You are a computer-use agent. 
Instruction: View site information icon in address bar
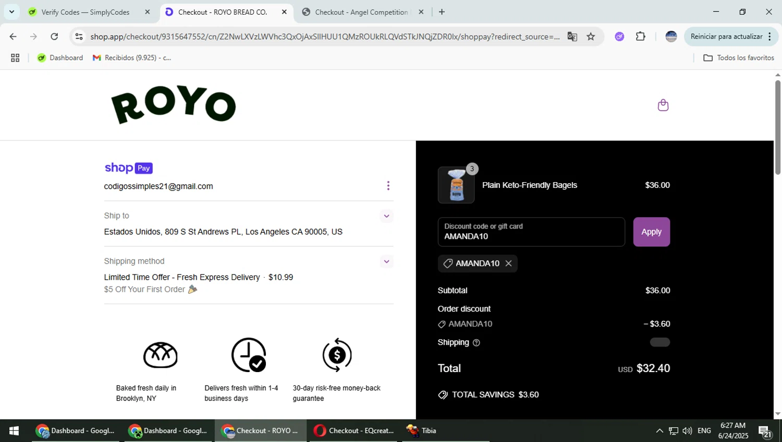pos(79,37)
